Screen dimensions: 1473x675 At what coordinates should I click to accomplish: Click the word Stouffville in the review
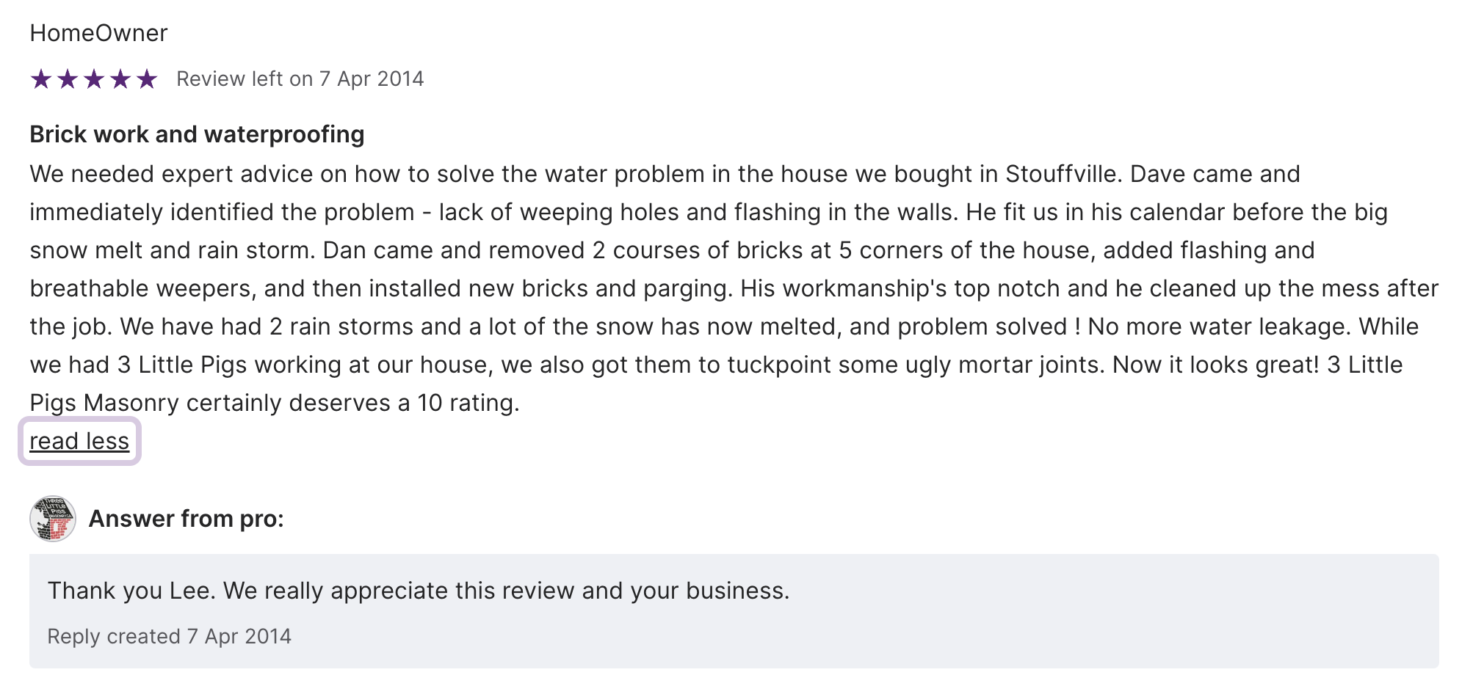[1061, 174]
